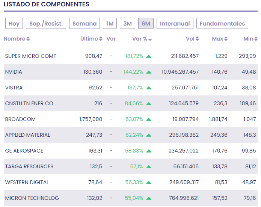Image resolution: width=261 pixels, height=207 pixels.
Task: Open the VISTRA company link
Action: click(14, 88)
